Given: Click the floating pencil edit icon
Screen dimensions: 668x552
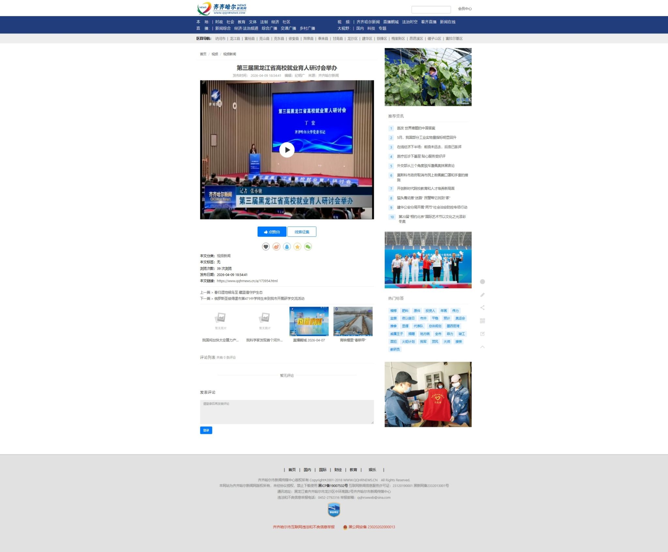Looking at the screenshot, I should pyautogui.click(x=482, y=295).
